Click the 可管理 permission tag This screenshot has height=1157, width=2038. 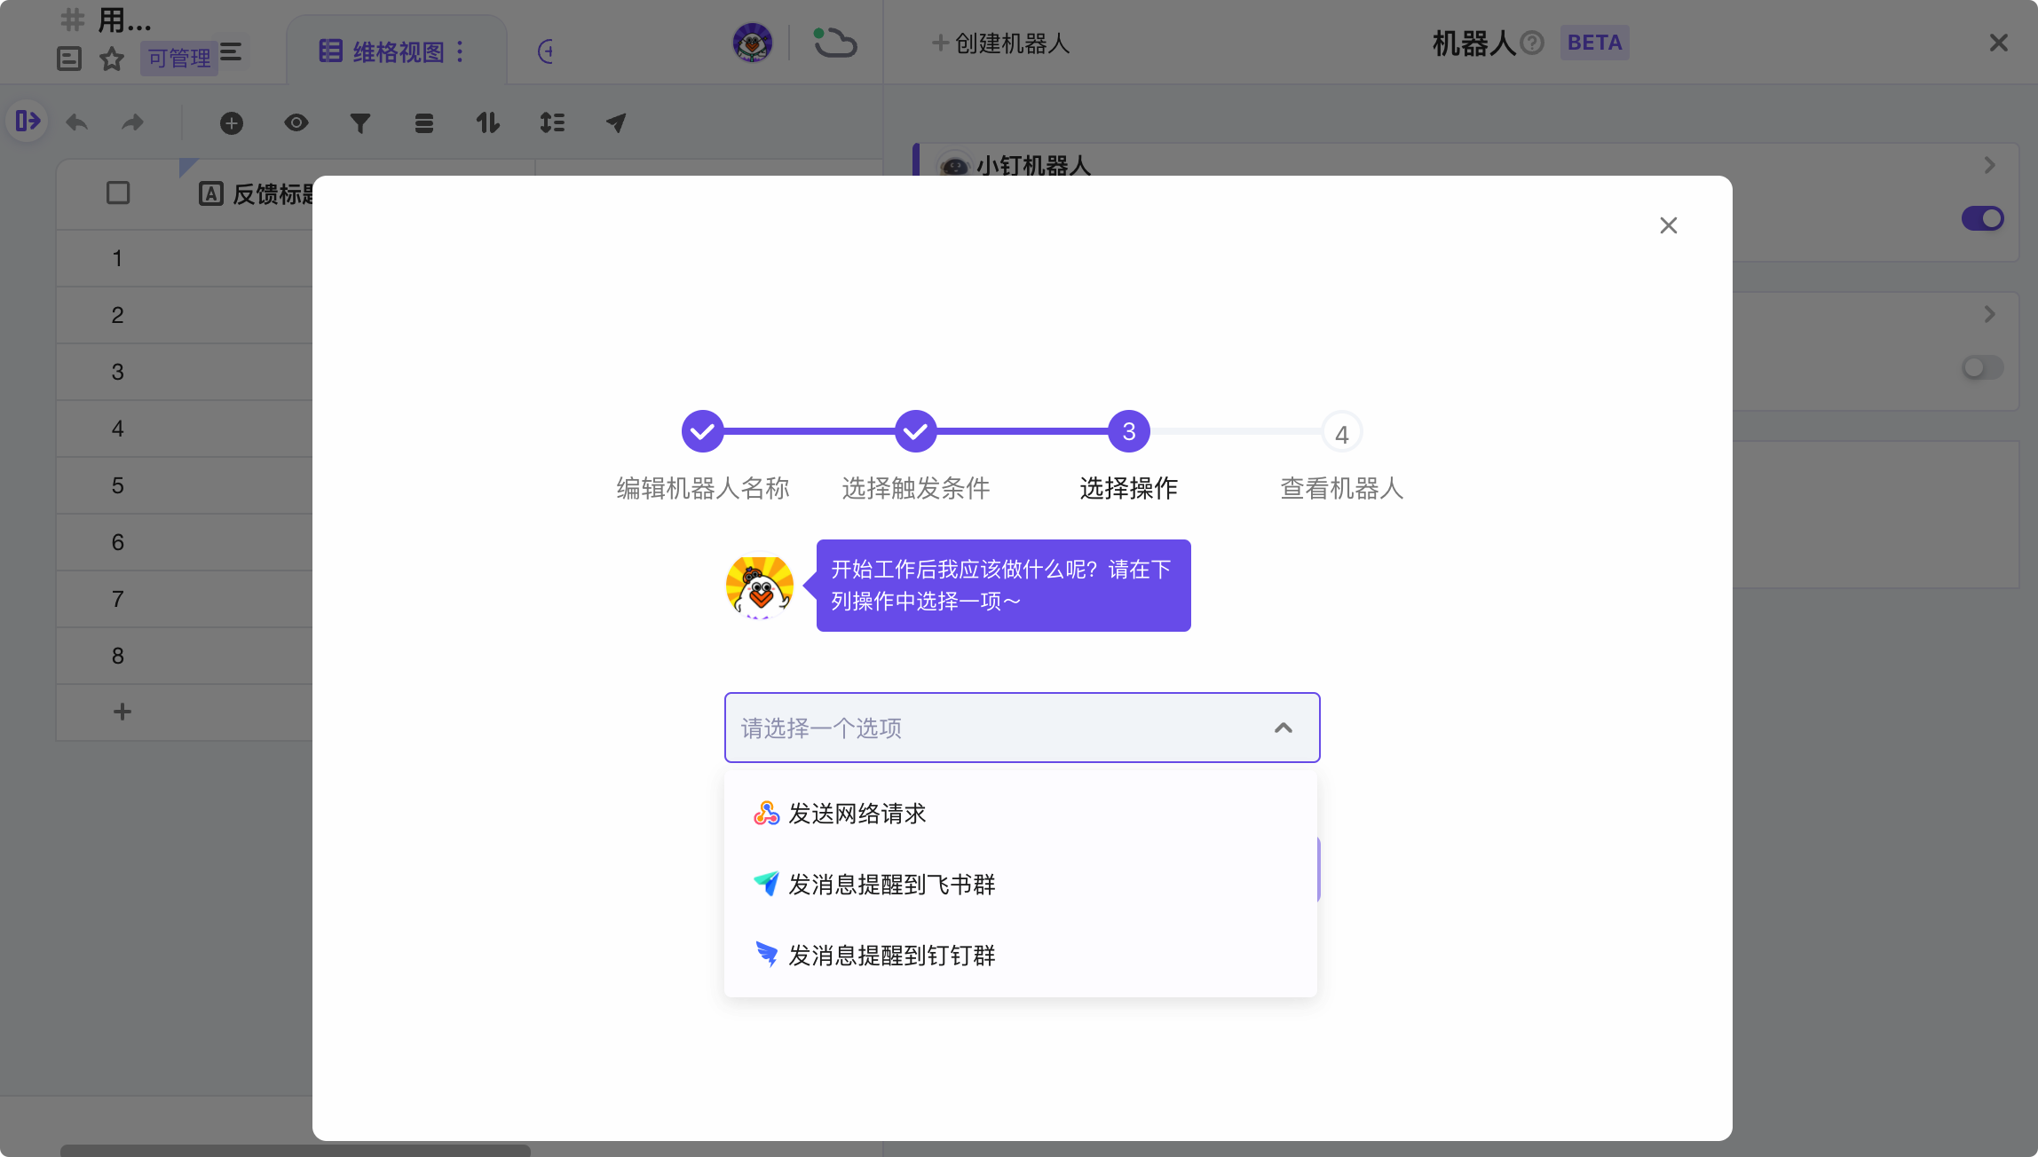[x=179, y=58]
